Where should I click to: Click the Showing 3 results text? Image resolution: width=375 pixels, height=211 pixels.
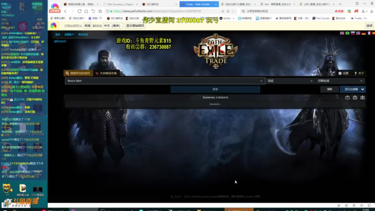pos(215,98)
